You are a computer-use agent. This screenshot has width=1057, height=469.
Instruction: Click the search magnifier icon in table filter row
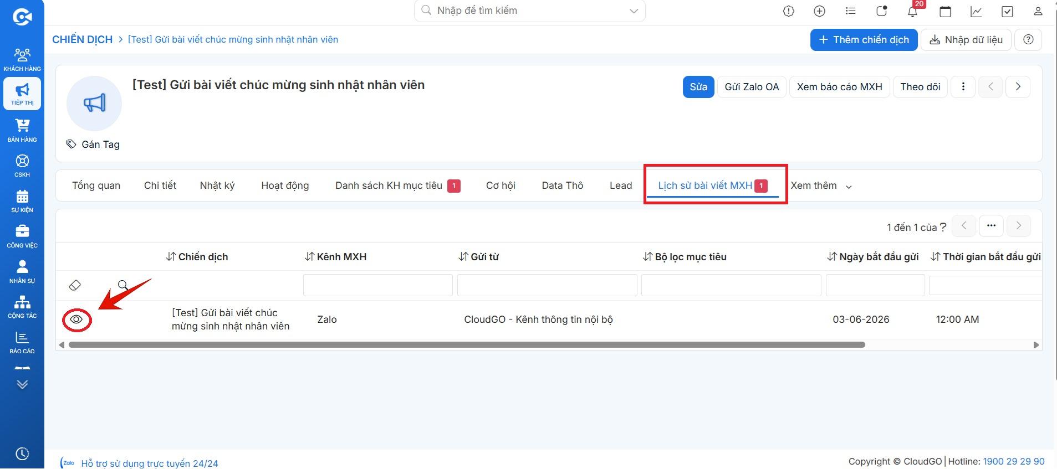coord(123,285)
